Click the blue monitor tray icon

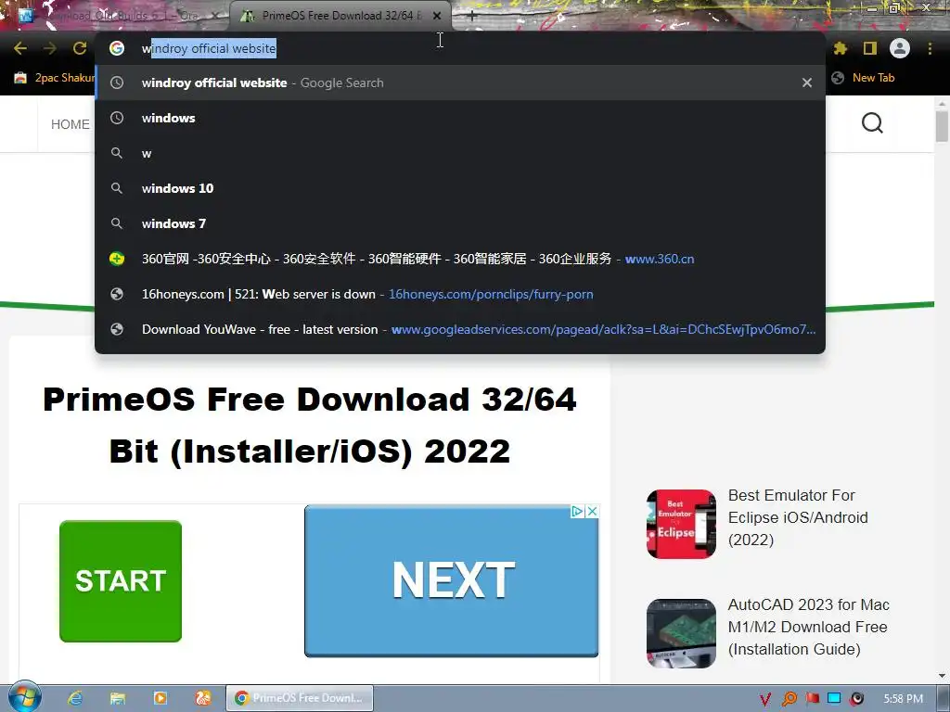[834, 698]
